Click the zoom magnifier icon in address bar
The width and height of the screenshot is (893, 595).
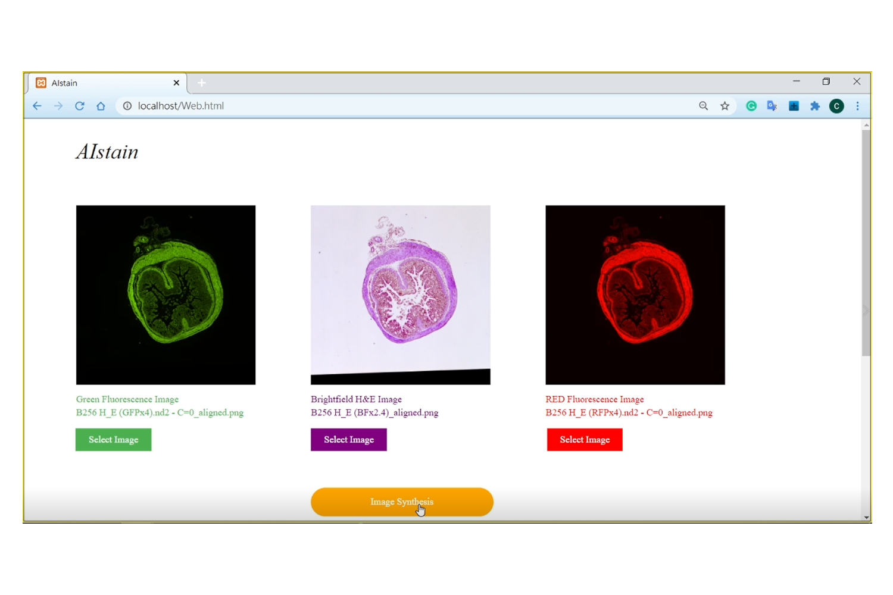(x=703, y=106)
